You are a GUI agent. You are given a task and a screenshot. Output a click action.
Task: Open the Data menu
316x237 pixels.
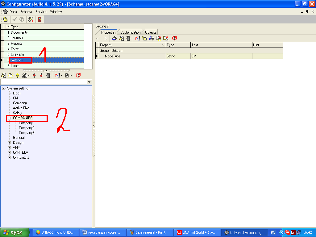tap(13, 12)
